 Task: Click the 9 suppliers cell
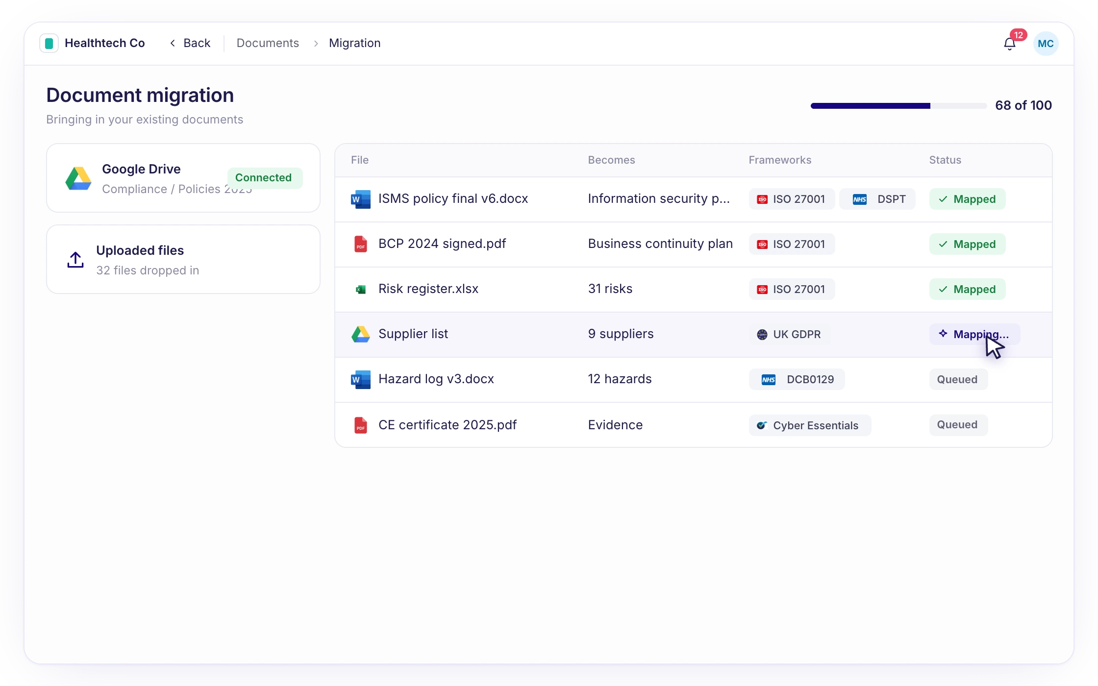pos(621,334)
